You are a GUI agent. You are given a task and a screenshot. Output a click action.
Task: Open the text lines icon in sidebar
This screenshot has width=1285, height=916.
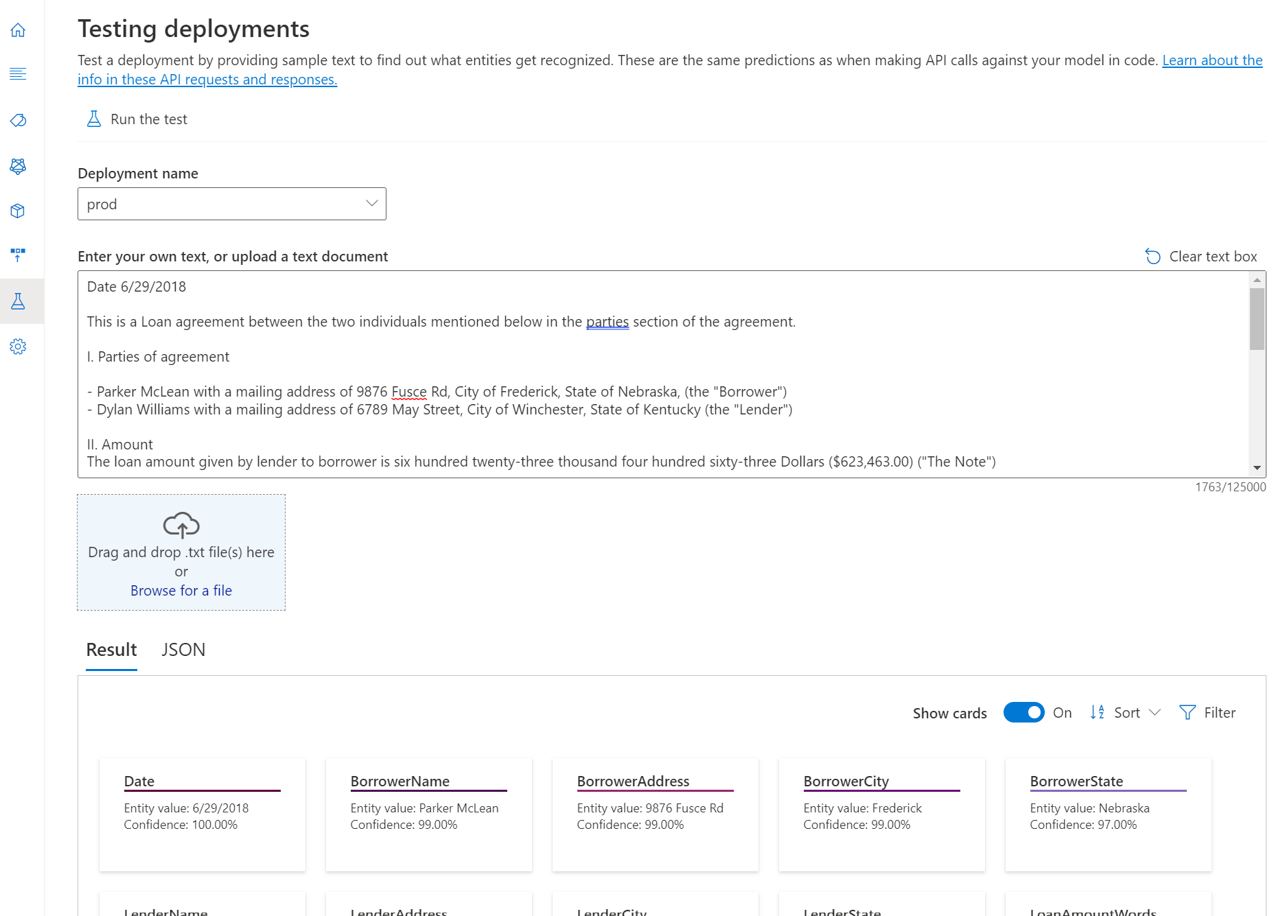18,73
